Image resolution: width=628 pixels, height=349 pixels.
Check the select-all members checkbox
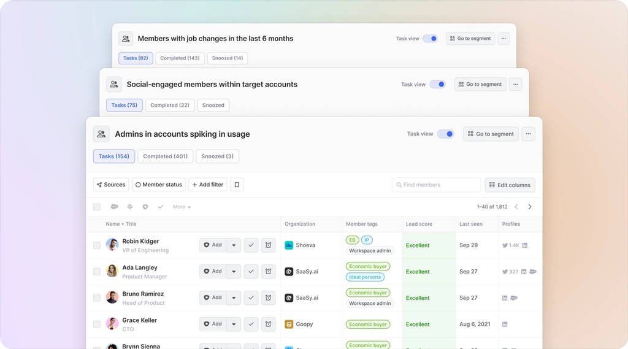tap(97, 207)
